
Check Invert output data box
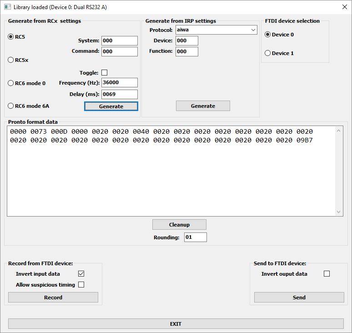pos(327,274)
